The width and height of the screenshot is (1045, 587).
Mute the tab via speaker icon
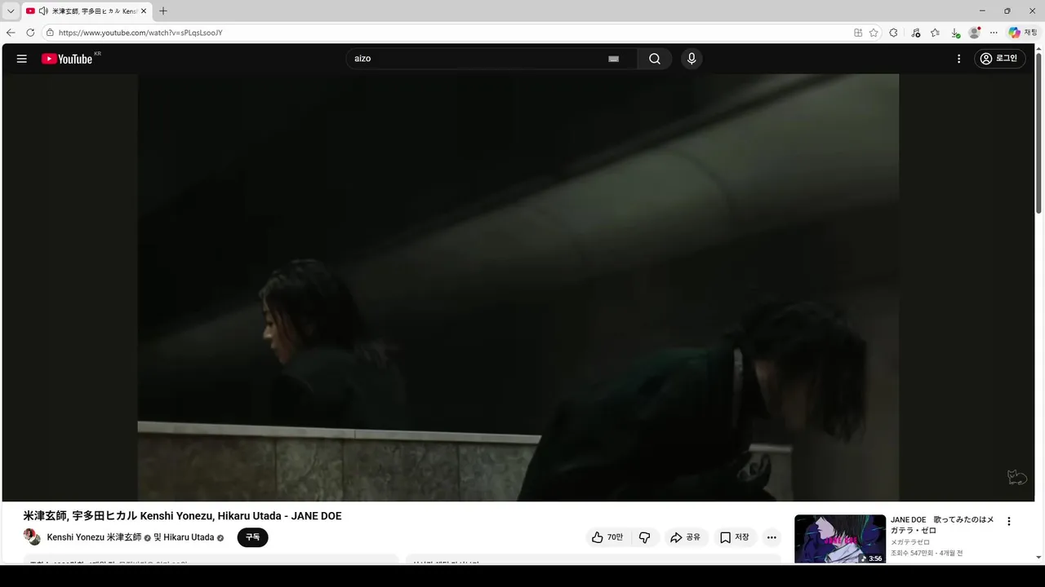pyautogui.click(x=43, y=11)
